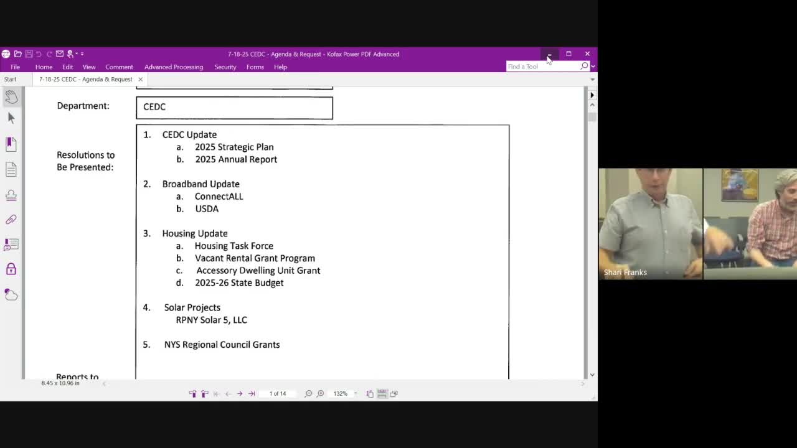Click the Open file folder icon
The height and width of the screenshot is (448, 797).
[17, 54]
